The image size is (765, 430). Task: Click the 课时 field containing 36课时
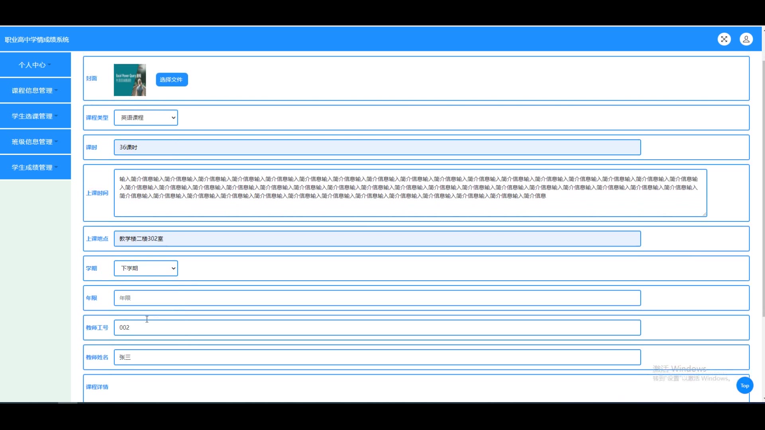(x=377, y=147)
